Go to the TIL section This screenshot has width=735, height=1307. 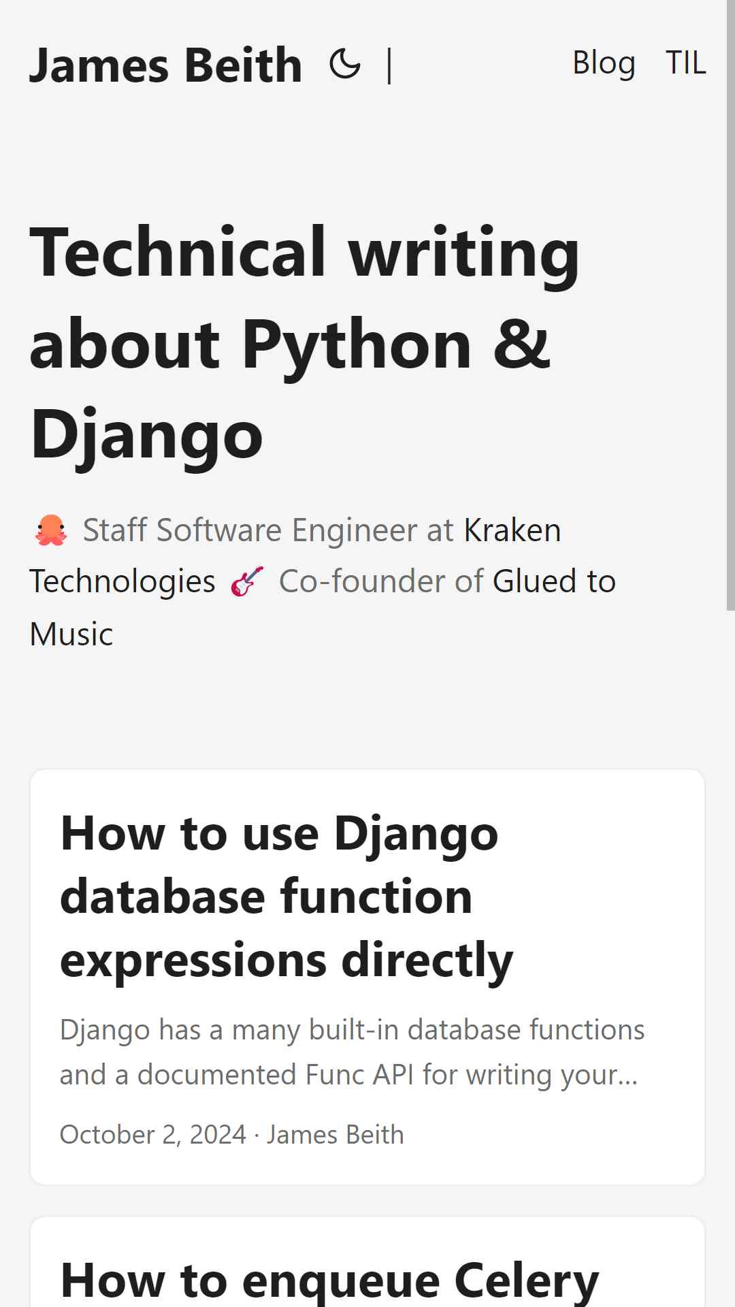click(686, 63)
